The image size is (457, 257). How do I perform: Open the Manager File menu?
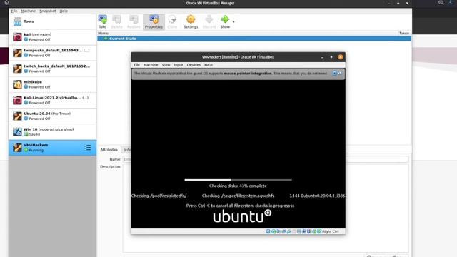pyautogui.click(x=14, y=11)
